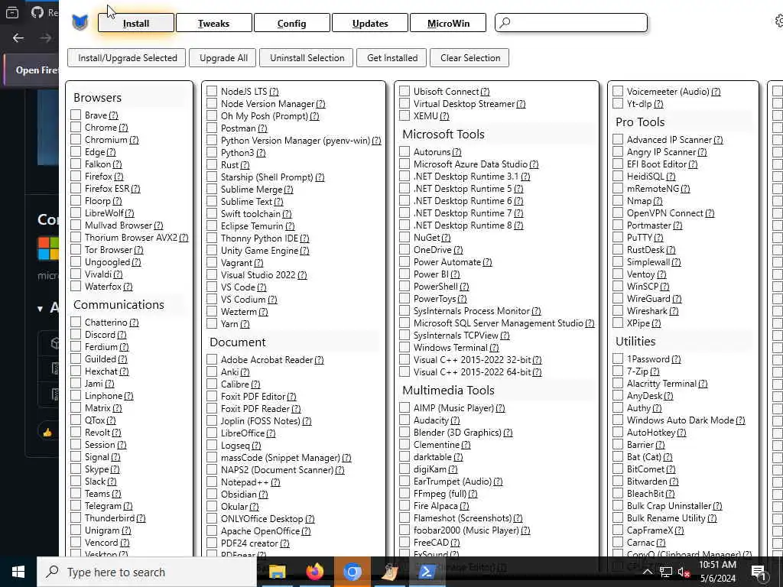This screenshot has width=783, height=587.
Task: Check the Brave checkbox
Action: coord(76,115)
